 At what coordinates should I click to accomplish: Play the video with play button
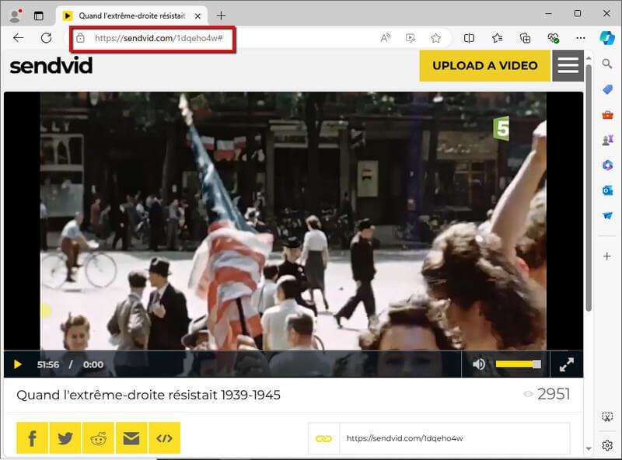[x=17, y=364]
